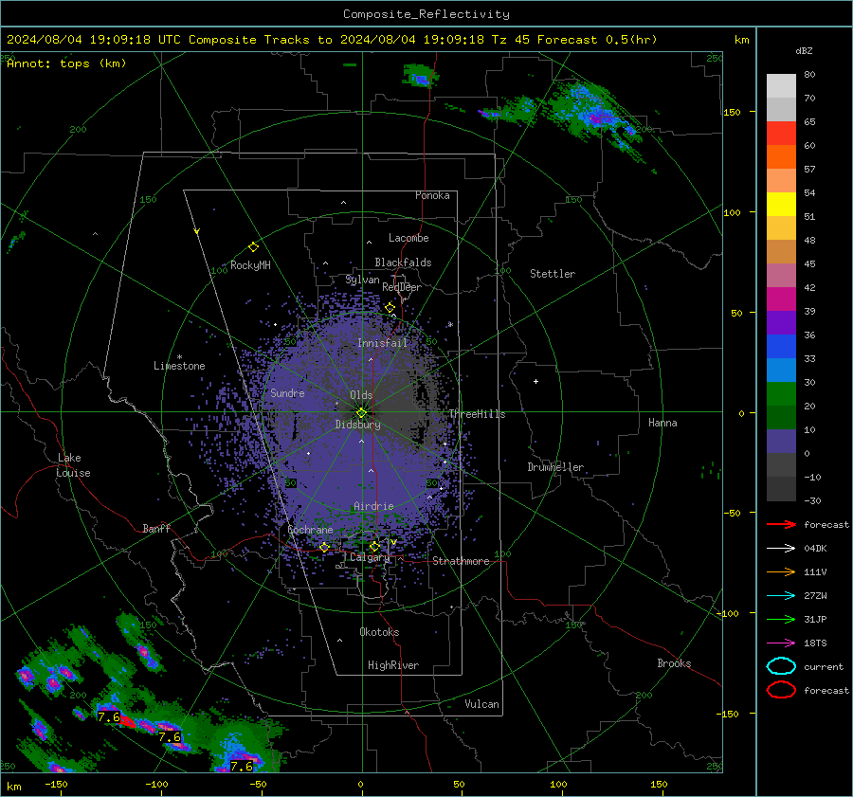Click the Lacombe town label
Image resolution: width=853 pixels, height=797 pixels.
click(408, 238)
